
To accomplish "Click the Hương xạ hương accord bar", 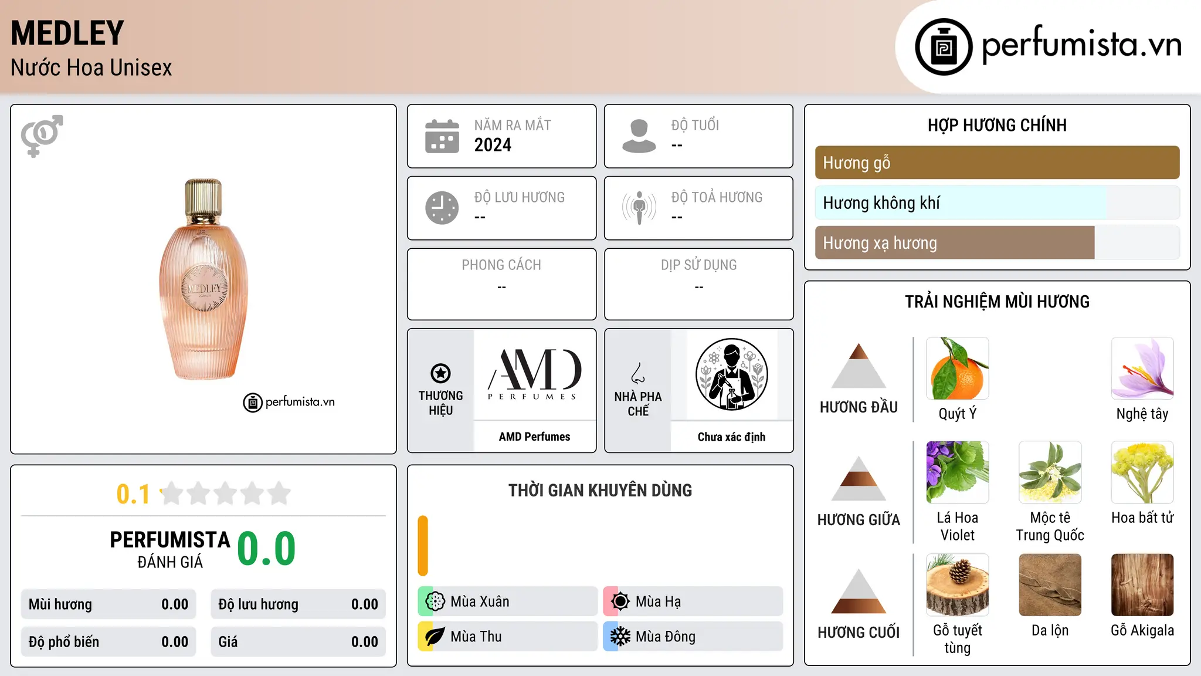I will point(997,243).
